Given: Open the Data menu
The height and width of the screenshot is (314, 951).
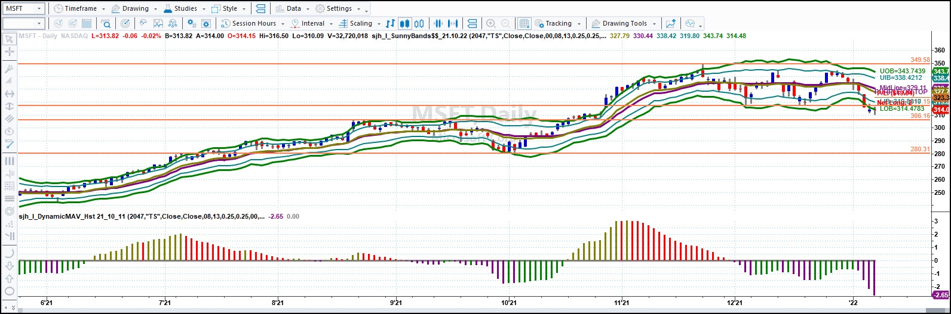Looking at the screenshot, I should coord(293,8).
